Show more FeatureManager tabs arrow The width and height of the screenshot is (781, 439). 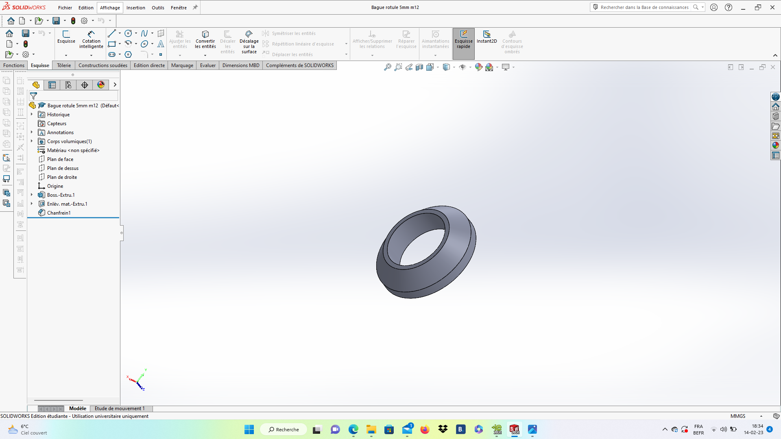click(x=115, y=85)
